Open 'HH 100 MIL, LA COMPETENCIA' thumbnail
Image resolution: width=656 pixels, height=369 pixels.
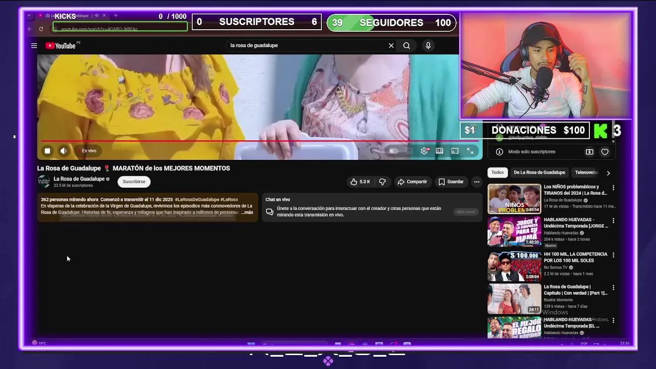(514, 265)
